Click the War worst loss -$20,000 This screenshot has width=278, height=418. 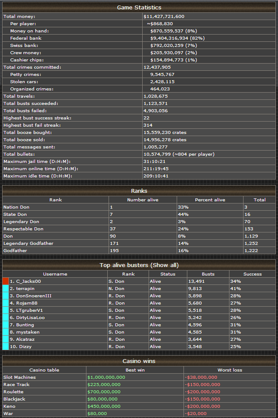click(x=195, y=413)
